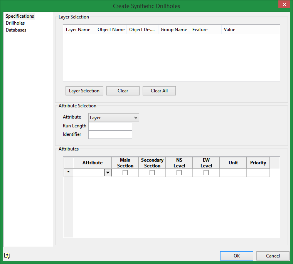Select Specifications in the left panel
This screenshot has width=293, height=264.
coord(20,16)
